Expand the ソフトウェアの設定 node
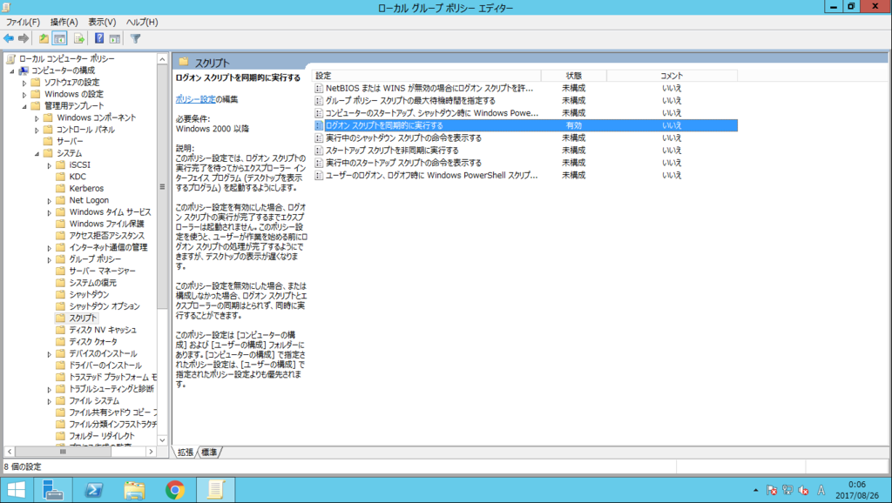Viewport: 892px width, 503px height. pyautogui.click(x=24, y=83)
